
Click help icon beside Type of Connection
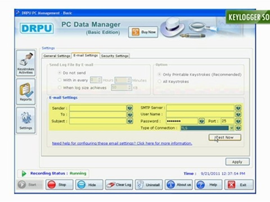click(238, 128)
